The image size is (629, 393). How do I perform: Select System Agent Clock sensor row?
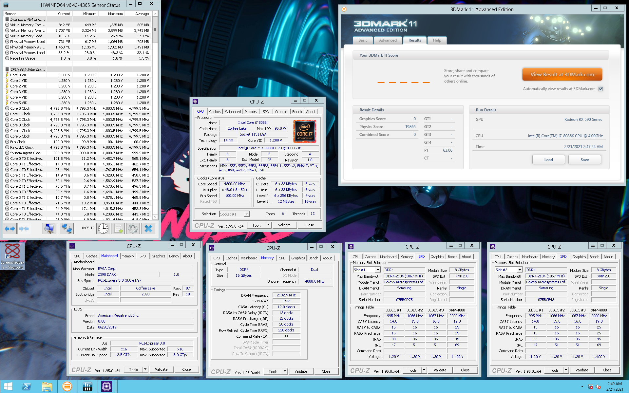77,153
